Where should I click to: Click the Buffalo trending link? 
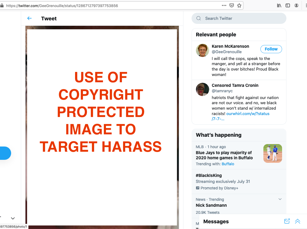click(228, 164)
